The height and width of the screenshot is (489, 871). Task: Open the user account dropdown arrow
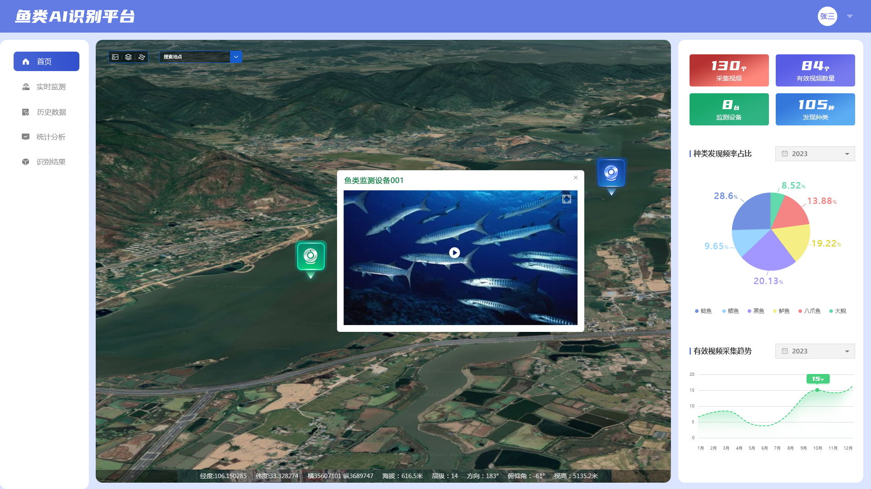tap(850, 16)
